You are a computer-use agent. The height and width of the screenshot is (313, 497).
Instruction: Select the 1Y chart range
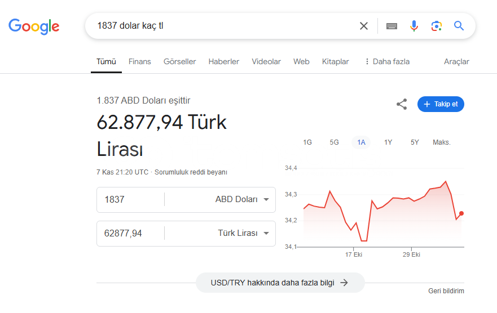(388, 142)
